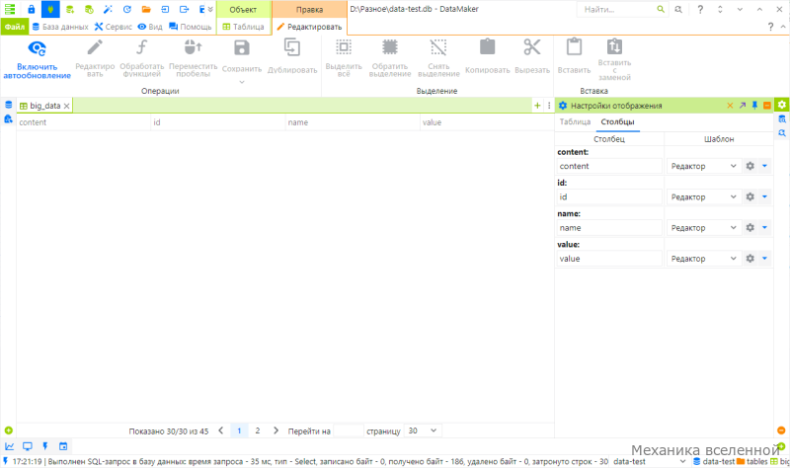Click the Вставить clipboard icon

574,46
